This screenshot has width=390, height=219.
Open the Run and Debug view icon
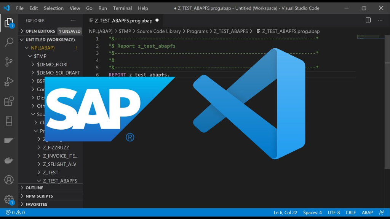click(9, 81)
